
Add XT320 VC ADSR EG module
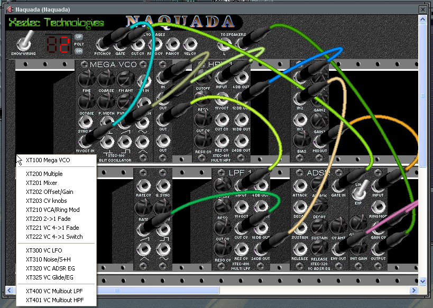[50, 268]
